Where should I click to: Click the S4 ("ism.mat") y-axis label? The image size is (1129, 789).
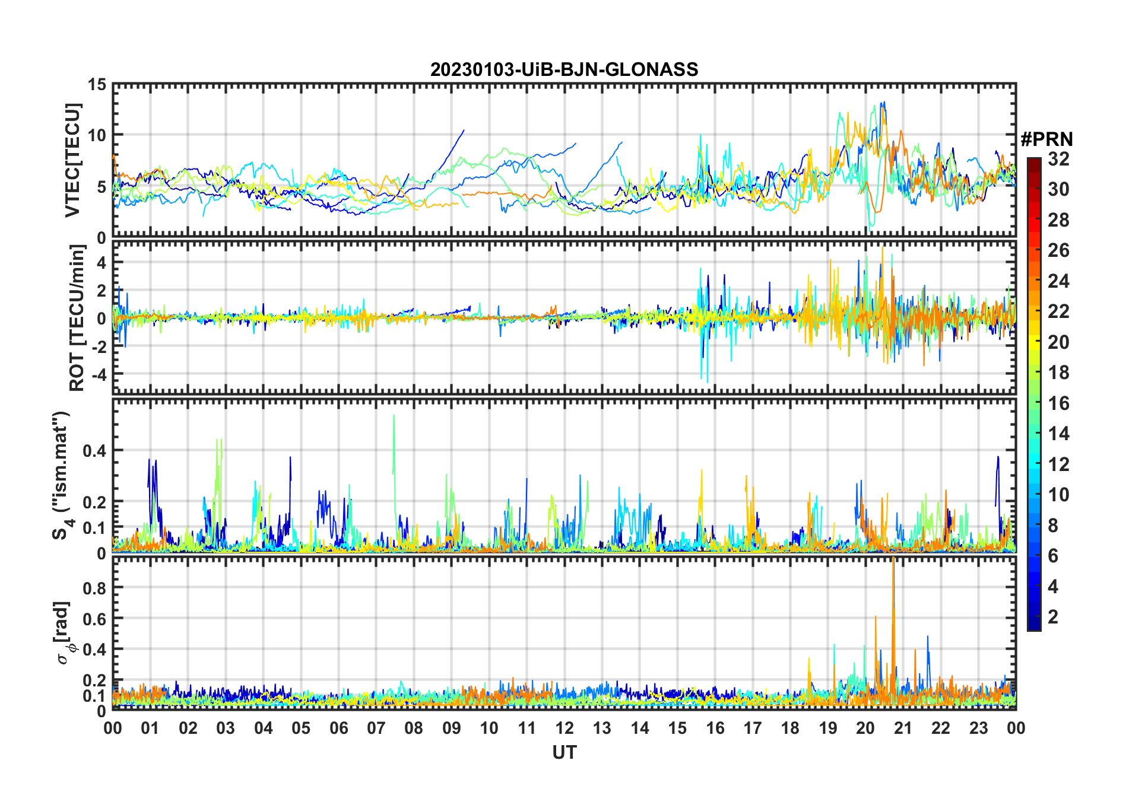[62, 475]
